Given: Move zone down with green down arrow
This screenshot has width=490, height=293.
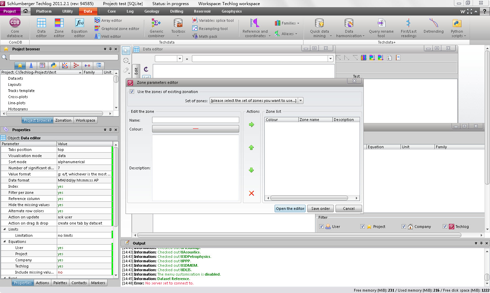Looking at the screenshot, I should (x=251, y=170).
